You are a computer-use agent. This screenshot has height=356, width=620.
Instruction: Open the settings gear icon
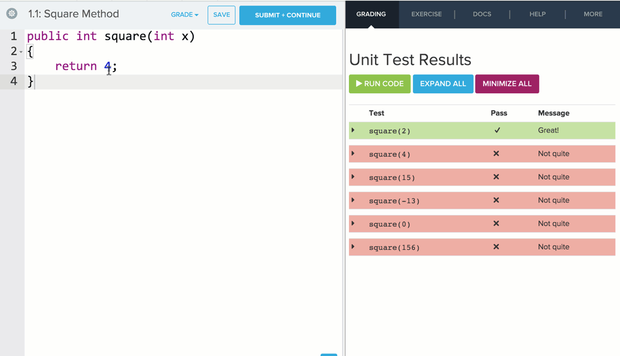click(x=12, y=14)
